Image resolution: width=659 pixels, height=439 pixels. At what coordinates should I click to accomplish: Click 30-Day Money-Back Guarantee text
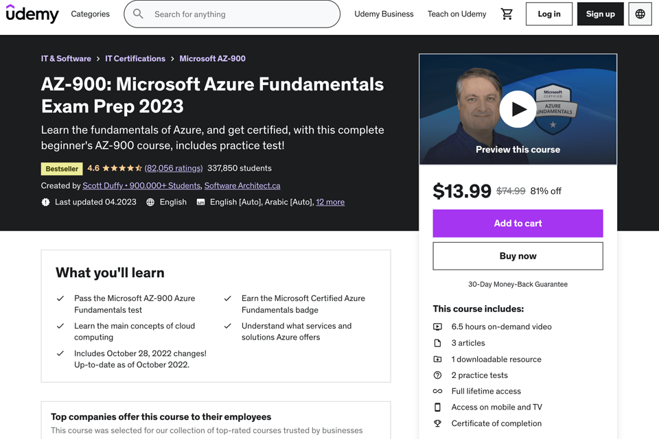[x=518, y=285]
